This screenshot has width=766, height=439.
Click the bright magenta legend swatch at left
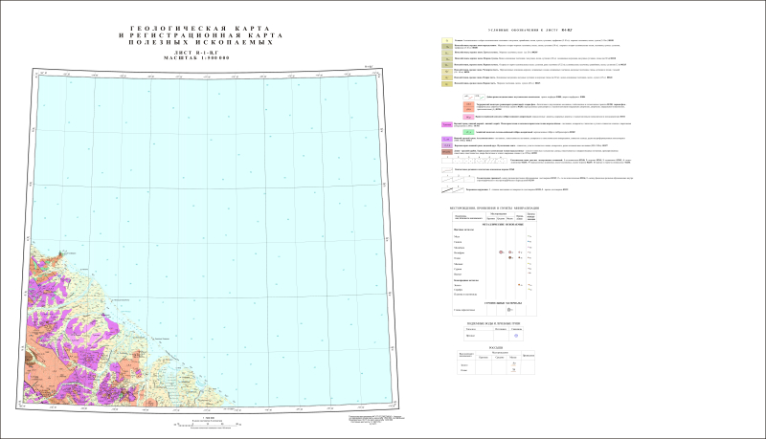(447, 124)
